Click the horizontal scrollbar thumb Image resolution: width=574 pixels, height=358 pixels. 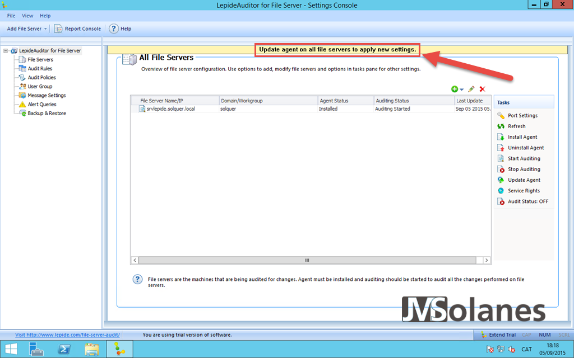(x=307, y=260)
